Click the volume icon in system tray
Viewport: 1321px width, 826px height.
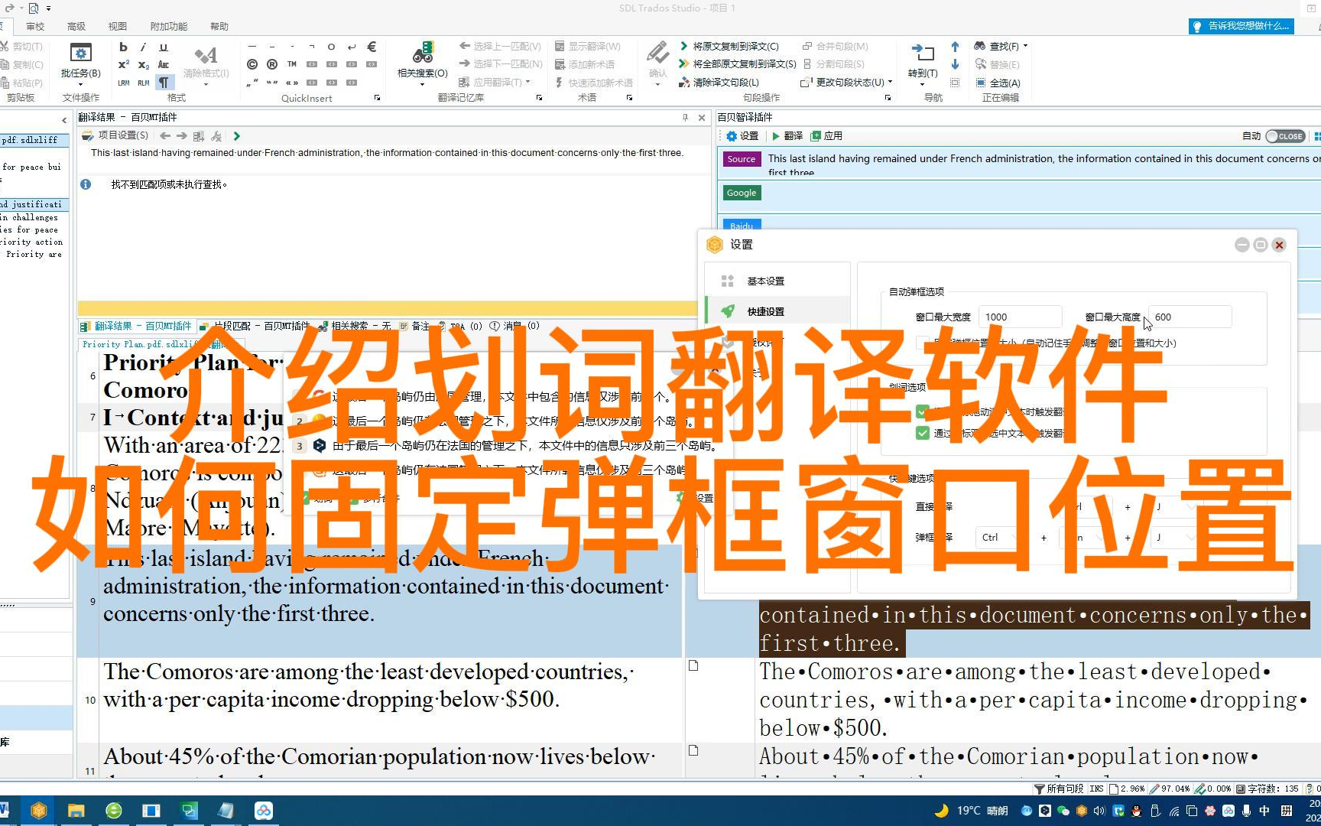(x=1099, y=811)
